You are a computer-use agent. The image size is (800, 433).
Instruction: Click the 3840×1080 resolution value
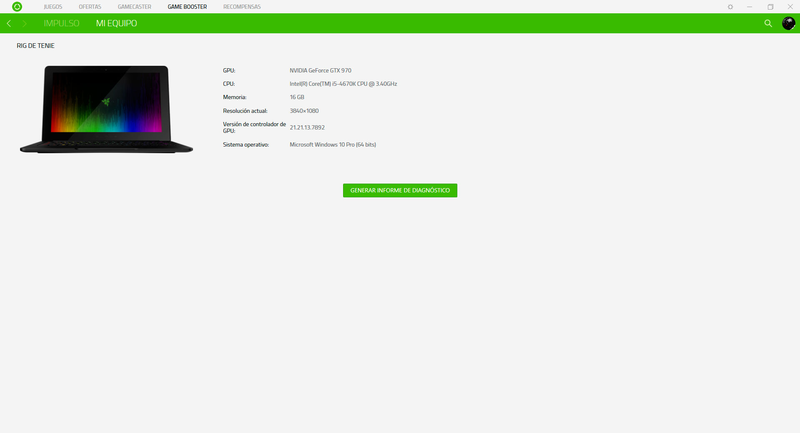click(304, 111)
